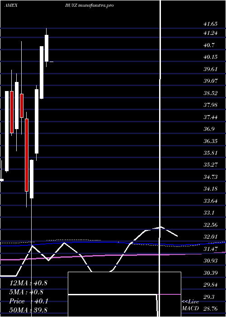Click the 30.93 price axis label
226x317 pixels.
click(211, 261)
